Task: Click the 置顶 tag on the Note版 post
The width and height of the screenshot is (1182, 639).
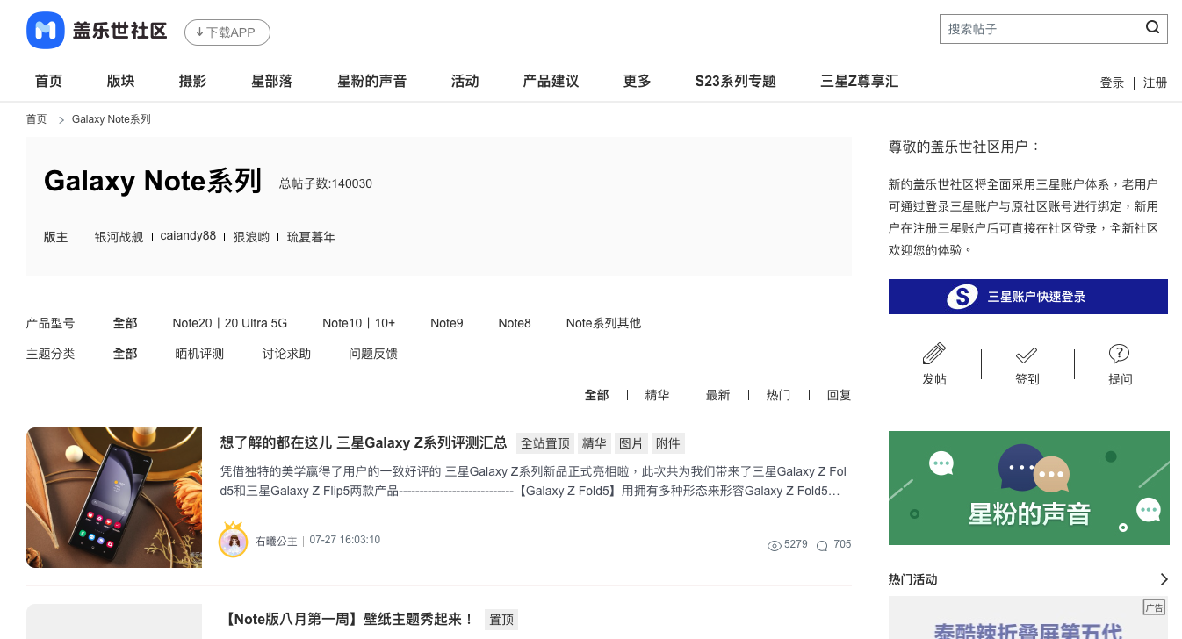Action: pyautogui.click(x=501, y=620)
